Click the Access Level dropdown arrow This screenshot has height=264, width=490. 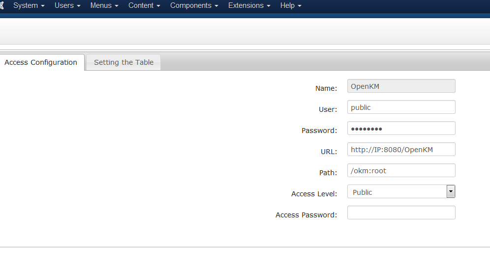pos(451,192)
